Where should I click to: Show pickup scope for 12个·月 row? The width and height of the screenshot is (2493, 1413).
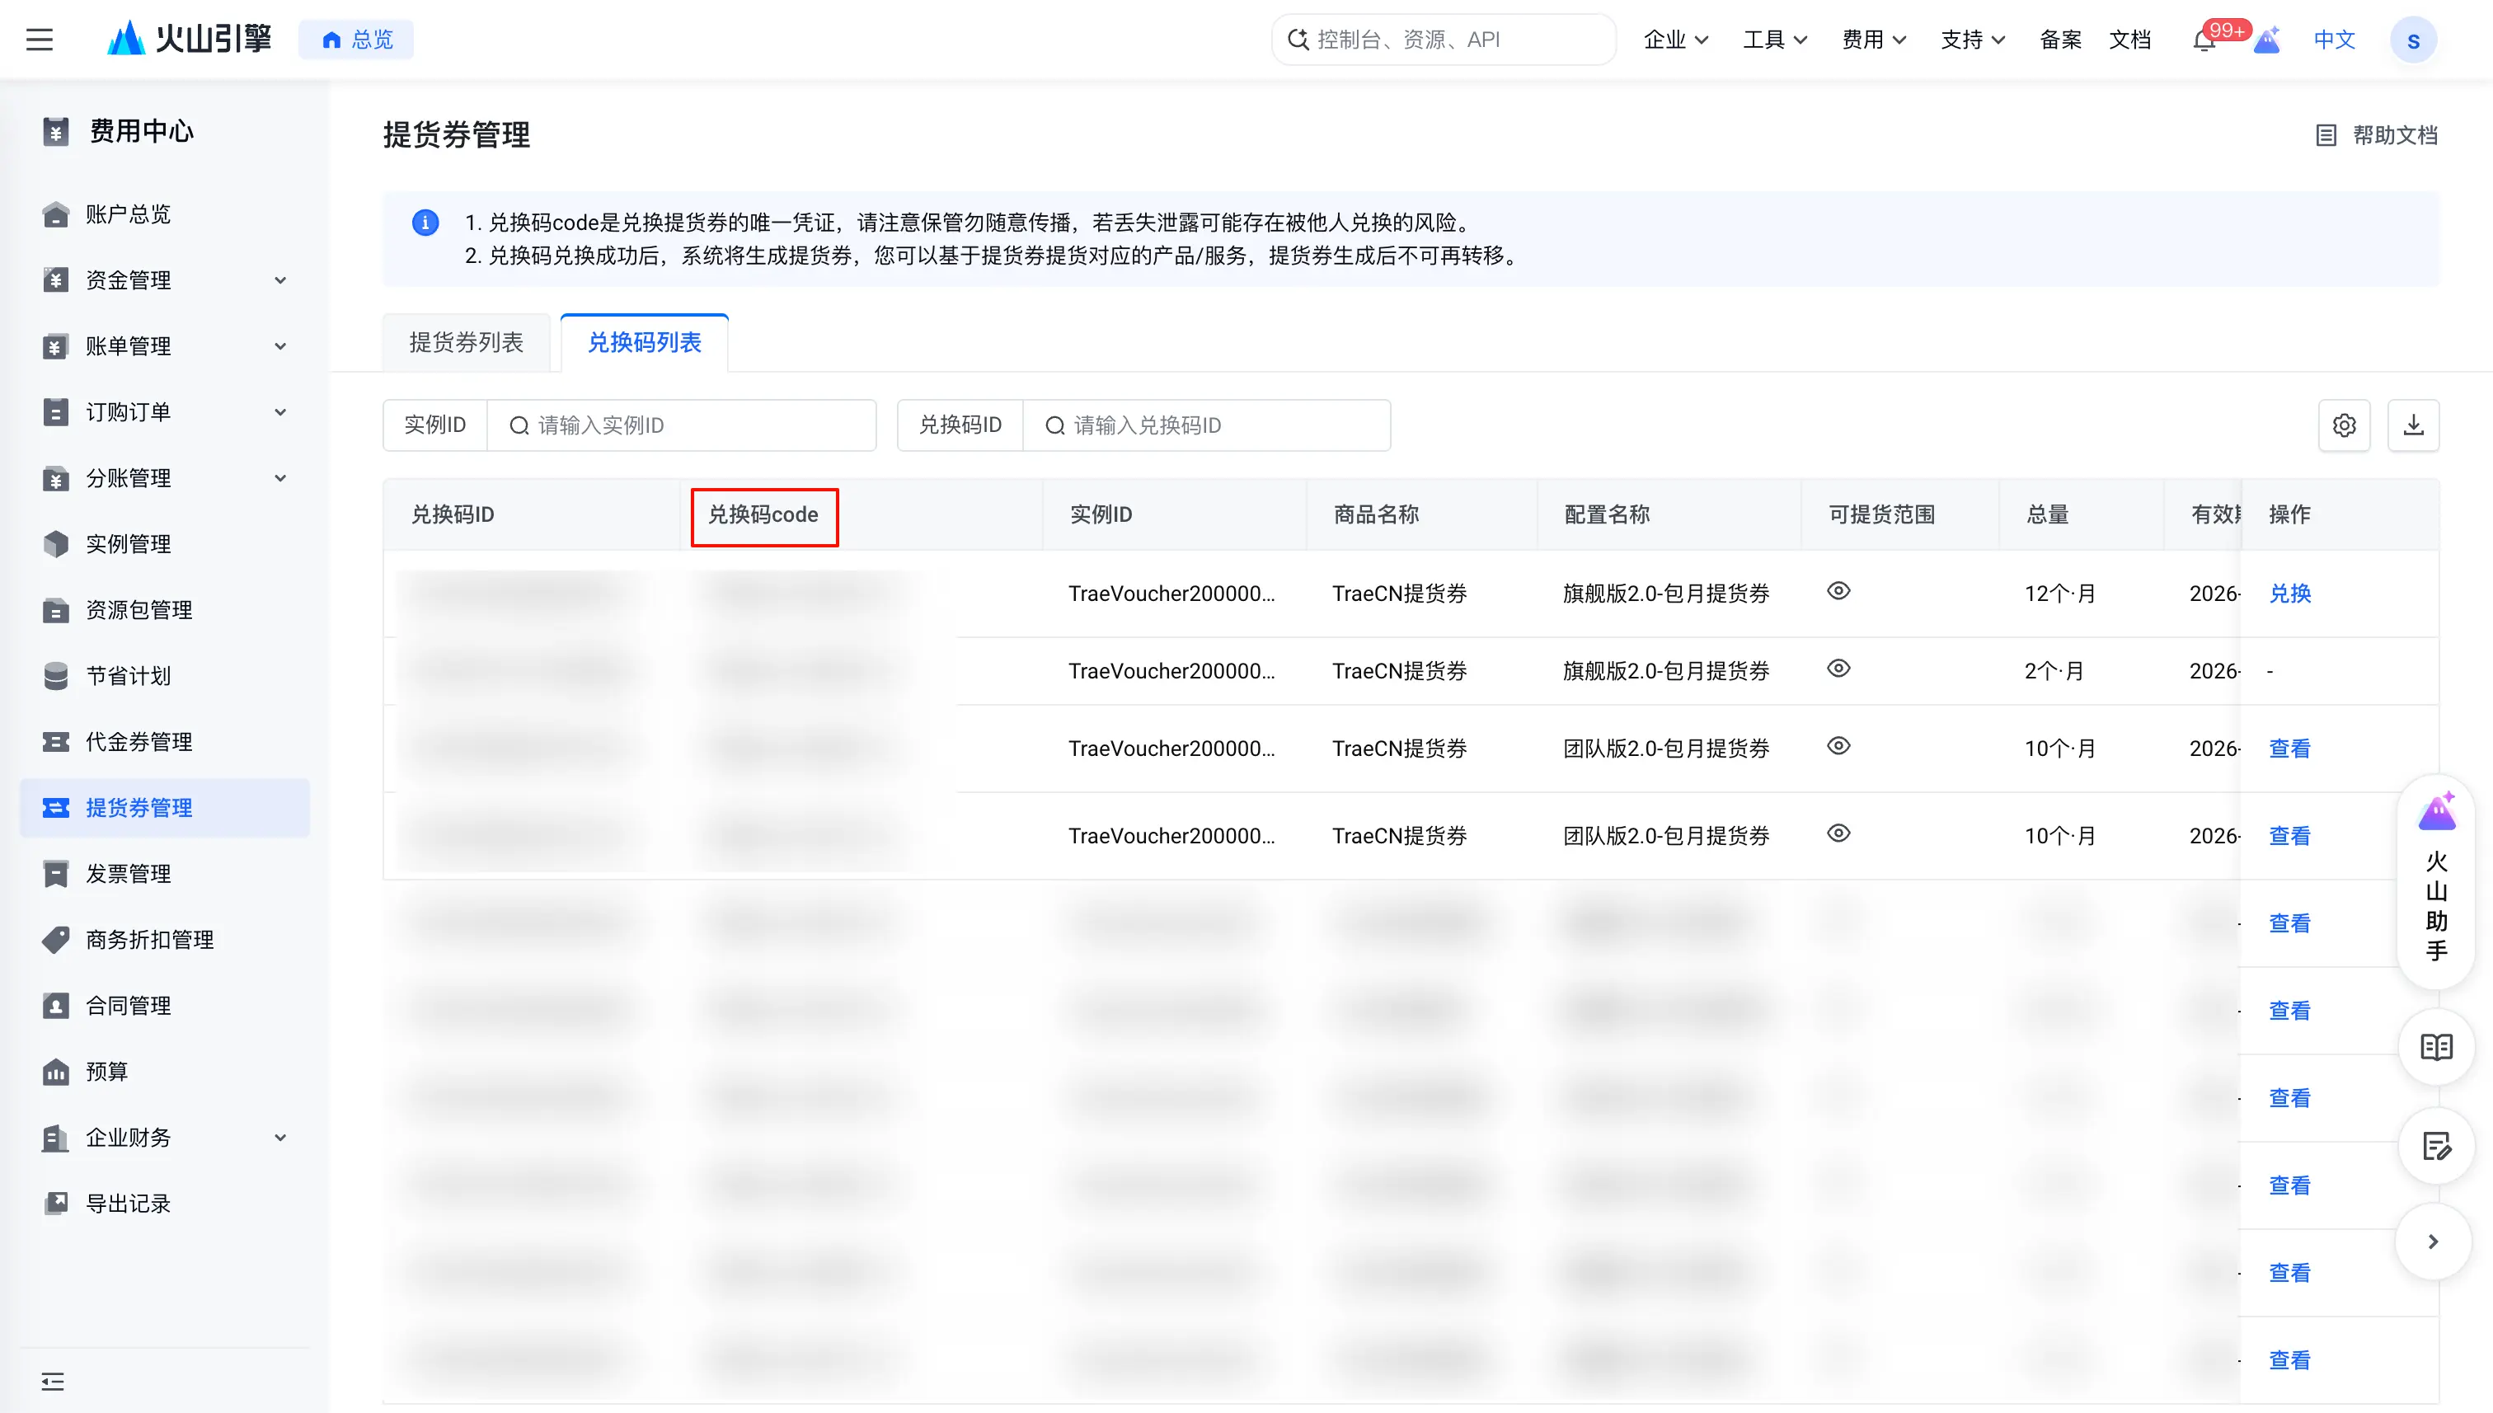1839,591
